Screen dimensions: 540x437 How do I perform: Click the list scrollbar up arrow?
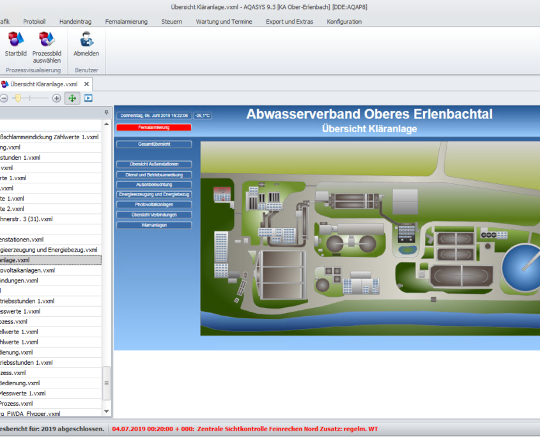click(x=107, y=124)
